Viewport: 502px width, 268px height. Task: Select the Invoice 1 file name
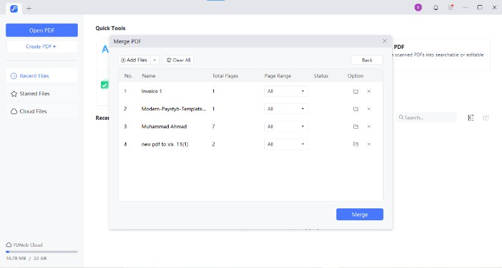151,91
